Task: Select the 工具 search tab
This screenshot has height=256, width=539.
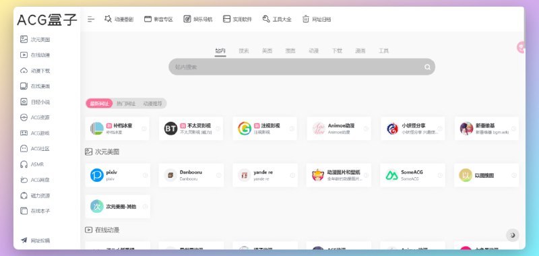Action: point(383,51)
